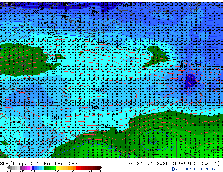The height and width of the screenshot is (172, 223).
Task: Click the 1010 isobar label
Action: click(51, 27)
